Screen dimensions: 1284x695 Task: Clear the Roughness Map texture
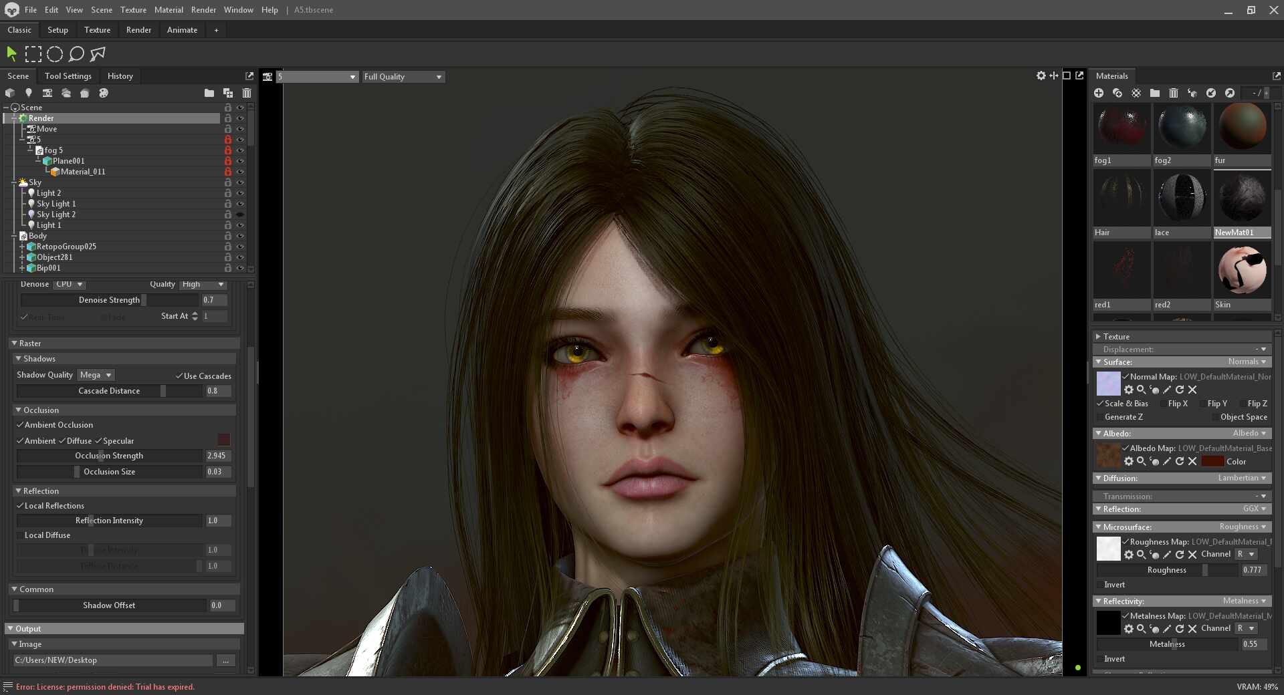1192,555
